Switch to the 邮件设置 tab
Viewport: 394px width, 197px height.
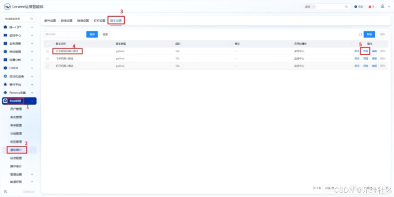(50, 21)
